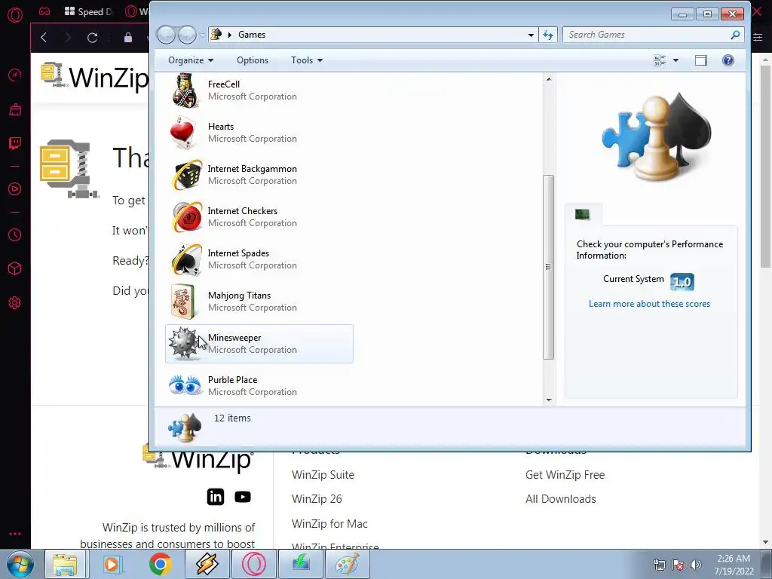Viewport: 772px width, 579px height.
Task: Open Google Chrome from the taskbar
Action: tap(160, 564)
